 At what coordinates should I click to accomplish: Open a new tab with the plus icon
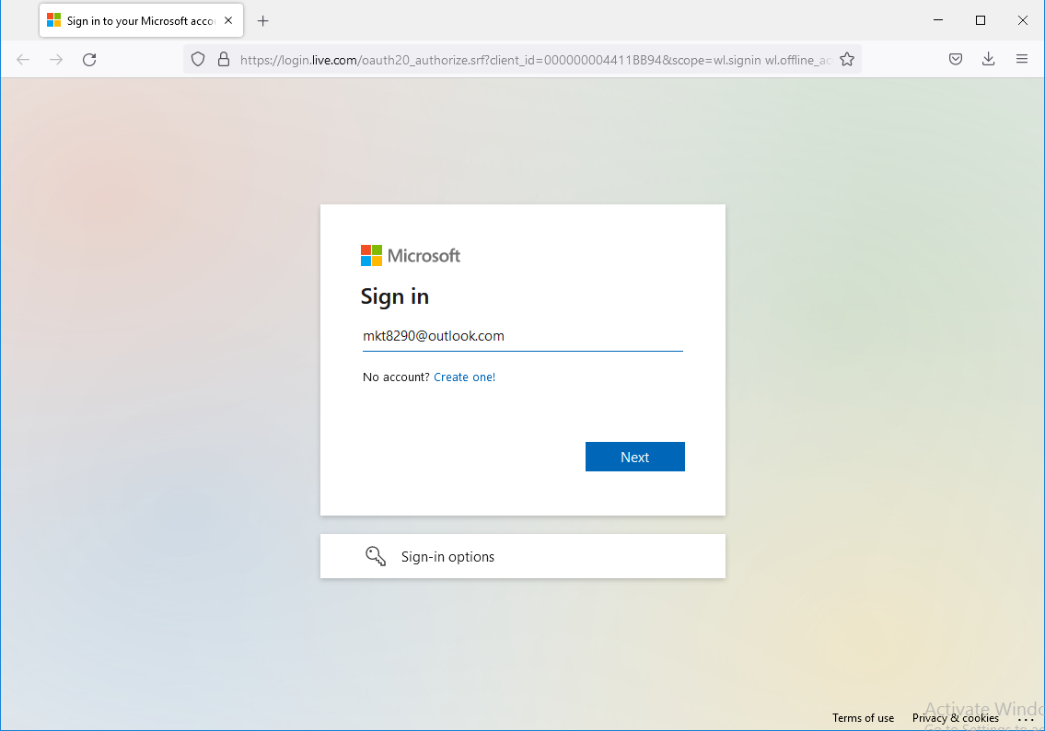(263, 20)
